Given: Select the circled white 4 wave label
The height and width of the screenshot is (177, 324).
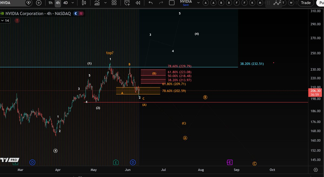Looking at the screenshot, I should pyautogui.click(x=55, y=151).
